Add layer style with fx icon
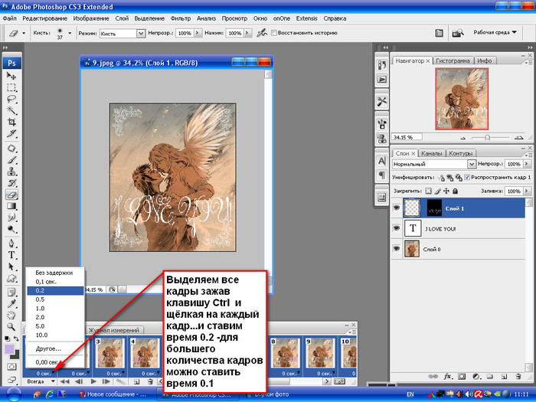The width and height of the screenshot is (536, 402). tap(447, 377)
